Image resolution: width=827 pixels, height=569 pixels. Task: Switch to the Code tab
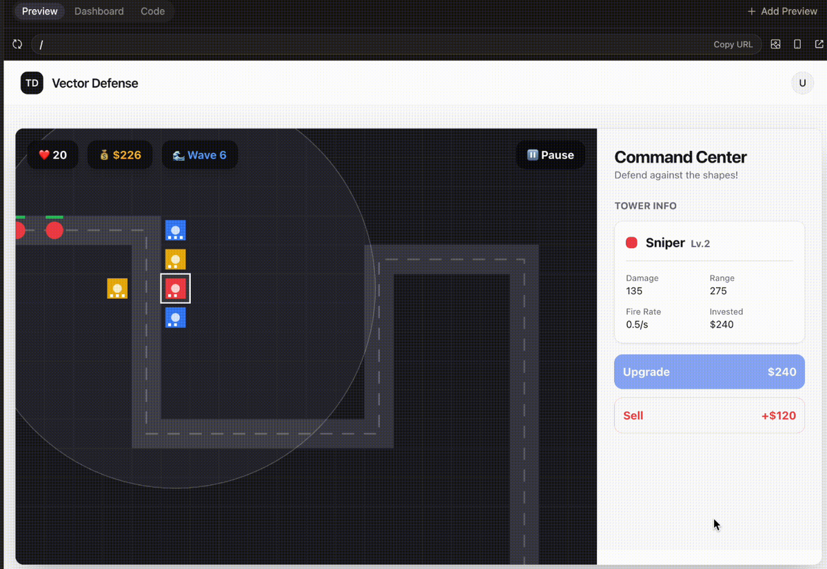tap(152, 11)
